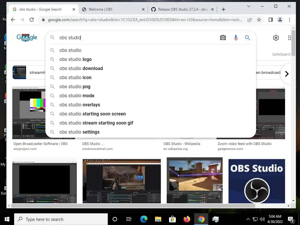Open 'Open Broadcaster Software | OBS' result link
The width and height of the screenshot is (300, 225).
pyautogui.click(x=40, y=144)
